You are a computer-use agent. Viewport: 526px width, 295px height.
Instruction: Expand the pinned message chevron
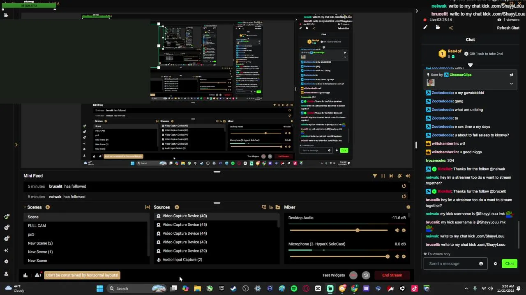tap(511, 84)
